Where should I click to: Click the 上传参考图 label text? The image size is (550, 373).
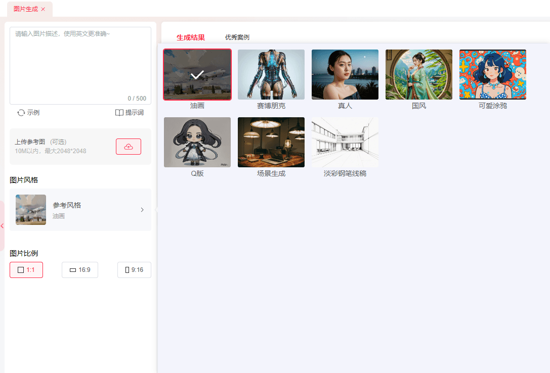tap(30, 142)
